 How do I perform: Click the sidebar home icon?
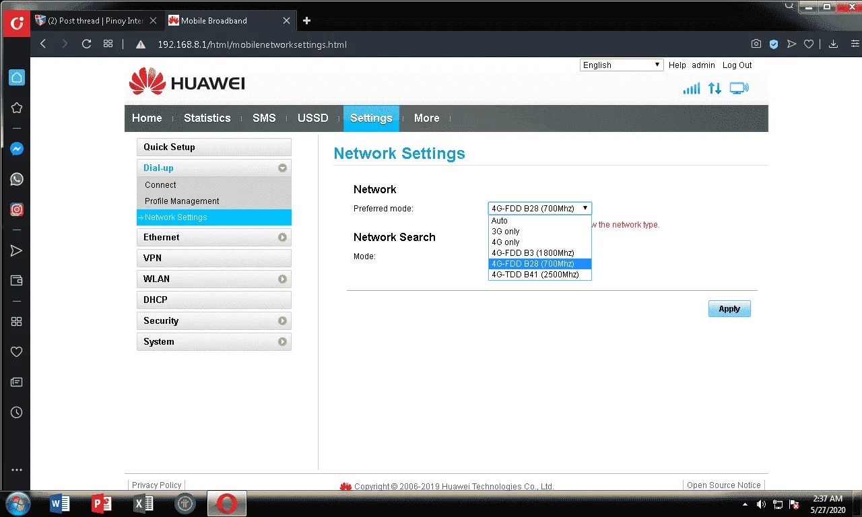click(x=17, y=77)
